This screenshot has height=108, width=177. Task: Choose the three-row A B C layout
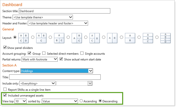[148, 38]
